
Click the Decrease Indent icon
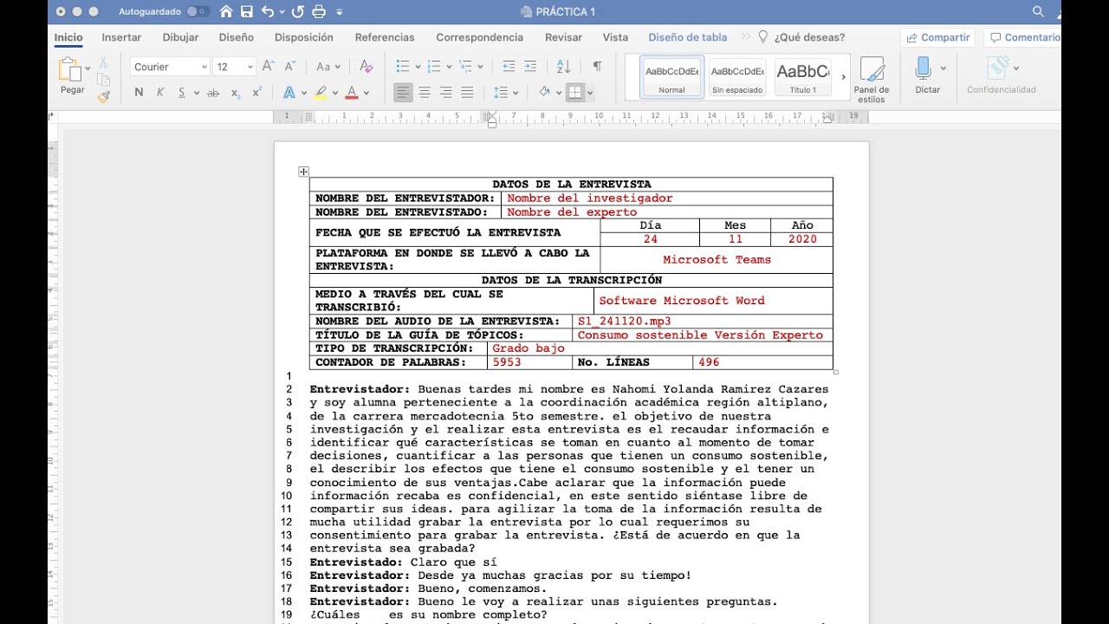point(509,67)
